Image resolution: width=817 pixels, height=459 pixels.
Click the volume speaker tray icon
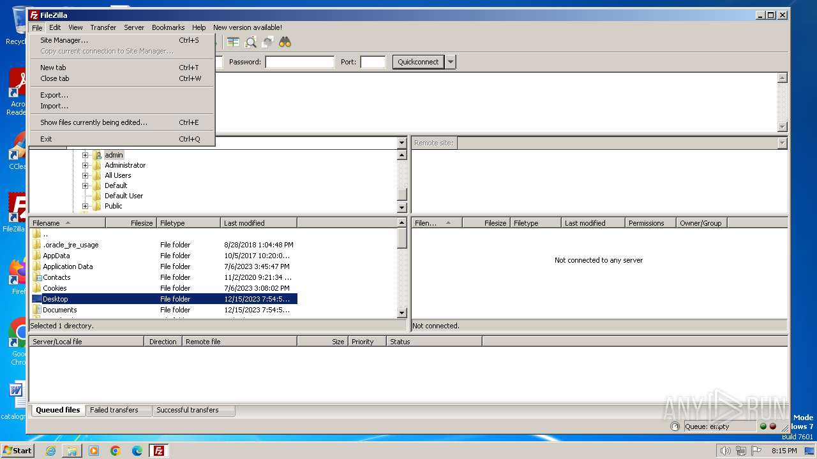click(x=725, y=451)
